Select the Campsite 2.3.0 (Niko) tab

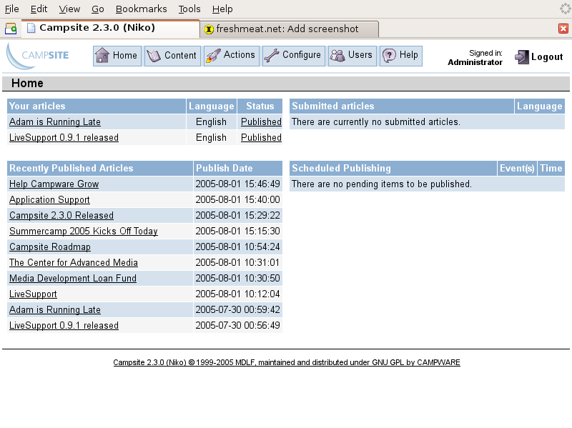pyautogui.click(x=111, y=28)
